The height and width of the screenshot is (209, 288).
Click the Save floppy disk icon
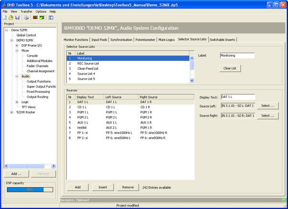[x=18, y=18]
